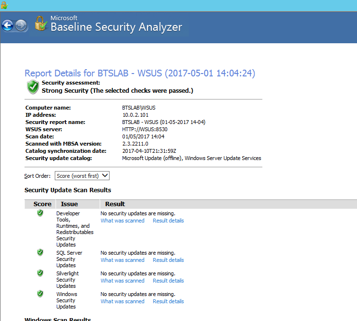Open the Sort Order dropdown
The height and width of the screenshot is (321, 357).
[x=82, y=176]
